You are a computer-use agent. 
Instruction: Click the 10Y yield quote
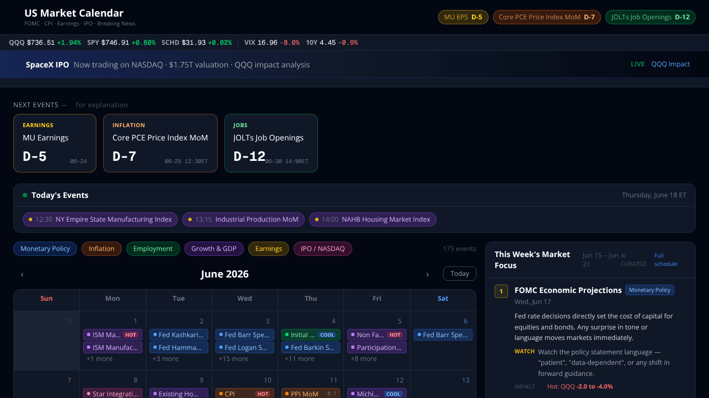[x=332, y=43]
